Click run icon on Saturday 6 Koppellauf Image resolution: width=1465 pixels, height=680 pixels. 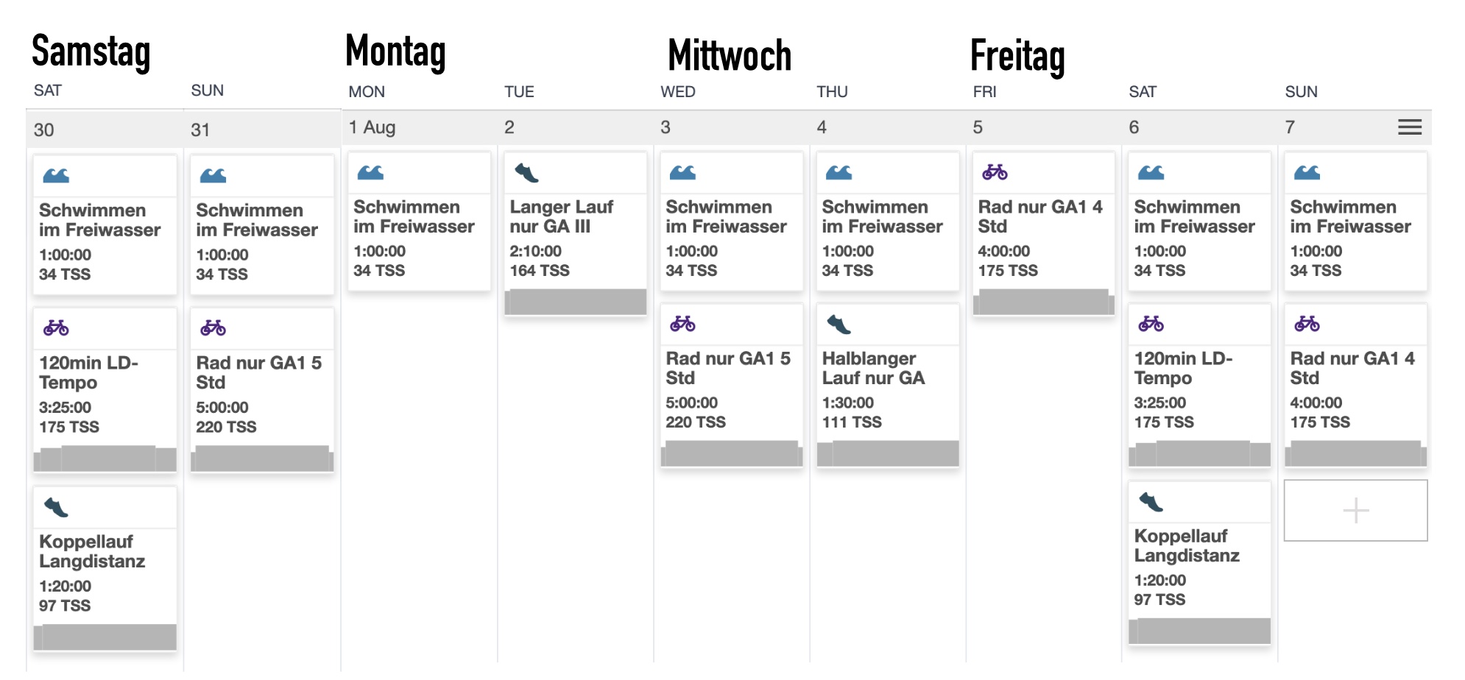1151,503
